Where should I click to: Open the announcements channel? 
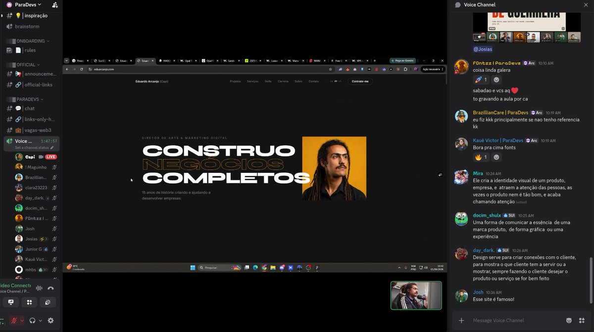pos(32,74)
